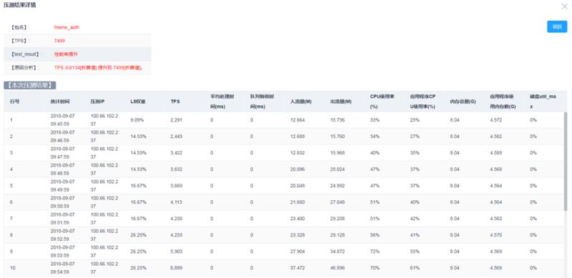Close the 压测结果详情 dialog with X icon
572x278 pixels.
point(564,6)
